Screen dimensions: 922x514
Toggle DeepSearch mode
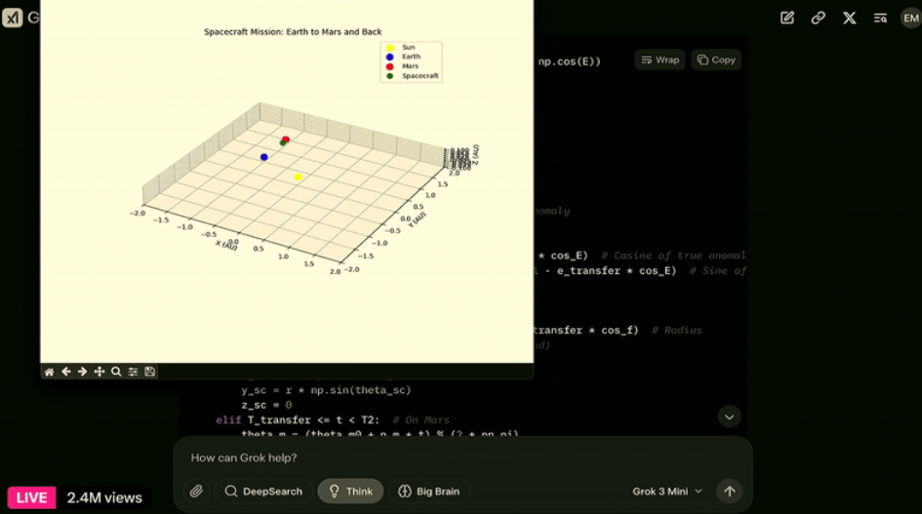[263, 491]
